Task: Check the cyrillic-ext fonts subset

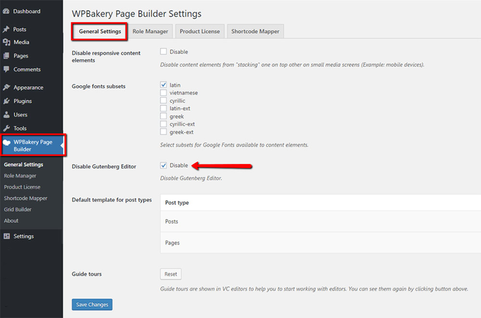Action: click(163, 124)
